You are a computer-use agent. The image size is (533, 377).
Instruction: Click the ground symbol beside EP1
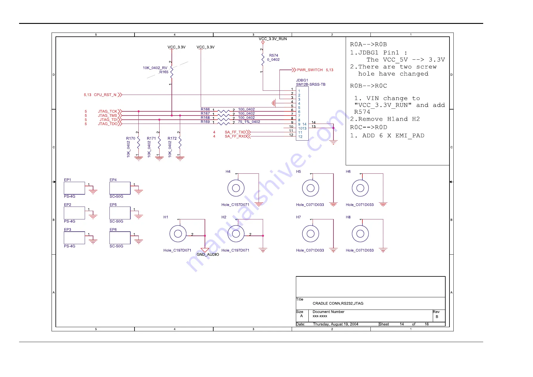click(x=93, y=191)
